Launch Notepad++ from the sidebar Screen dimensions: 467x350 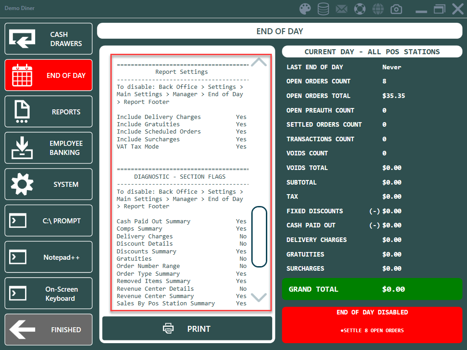[48, 257]
